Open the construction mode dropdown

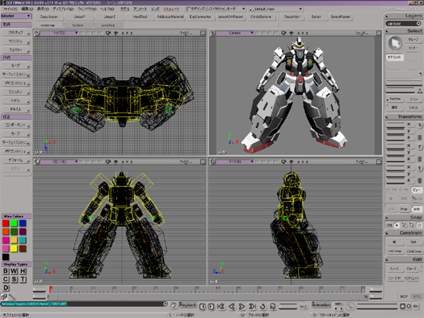coord(216,9)
